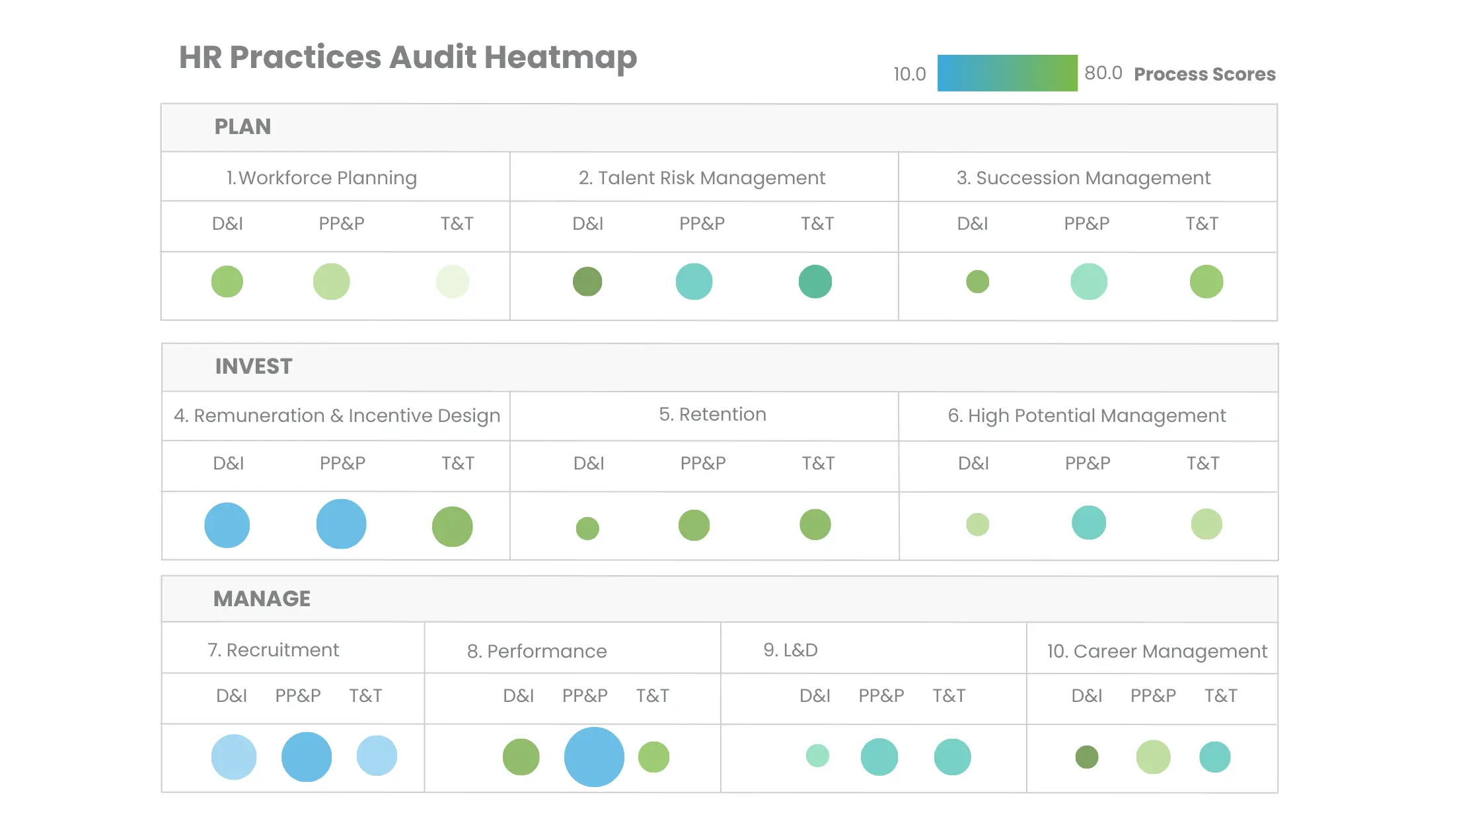Select Talent Risk Management PP&P teal circle
This screenshot has width=1480, height=832.
[x=694, y=282]
